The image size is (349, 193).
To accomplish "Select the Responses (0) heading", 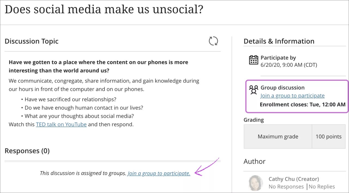I will (27, 151).
